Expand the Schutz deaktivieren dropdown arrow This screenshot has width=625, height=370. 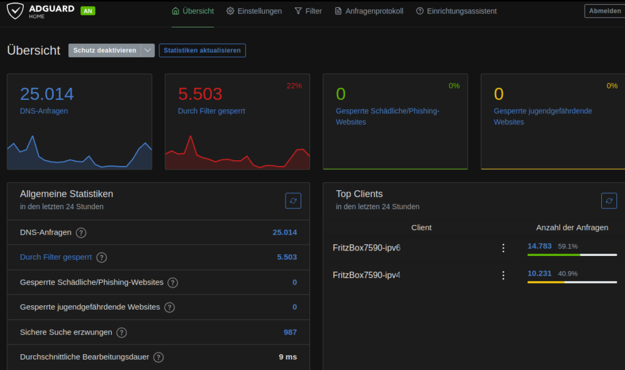pos(148,51)
